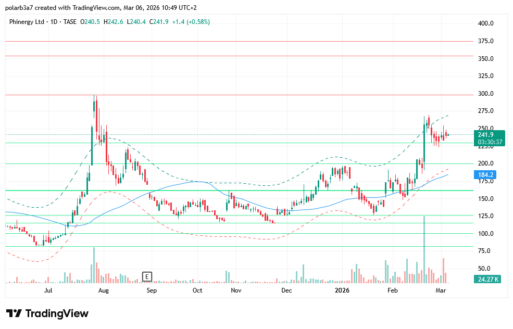
Task: Click the Feb label on time axis
Action: coord(392,290)
